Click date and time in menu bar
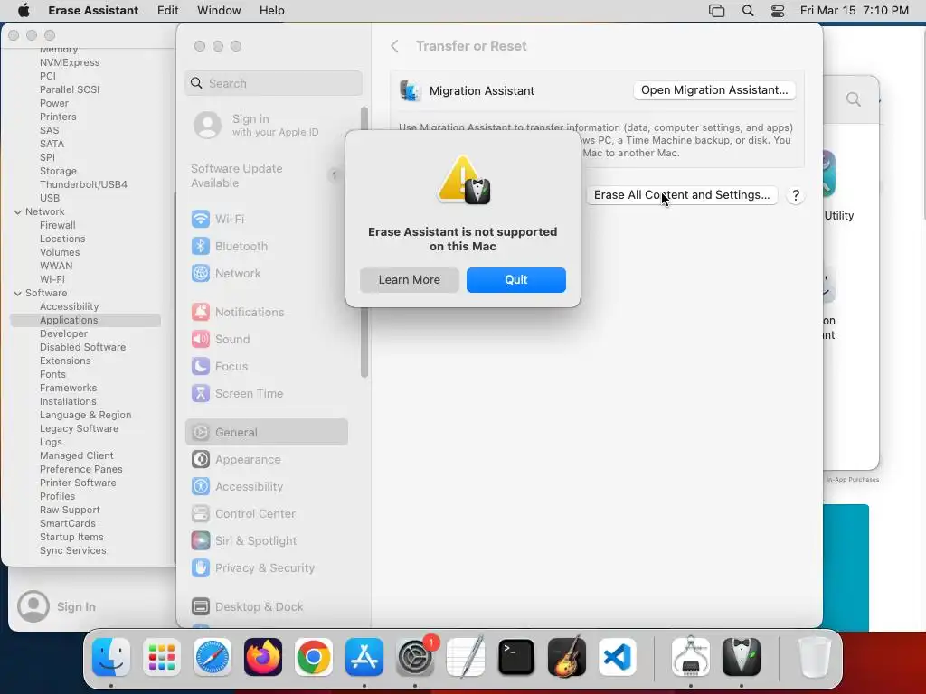926x694 pixels. point(854,11)
